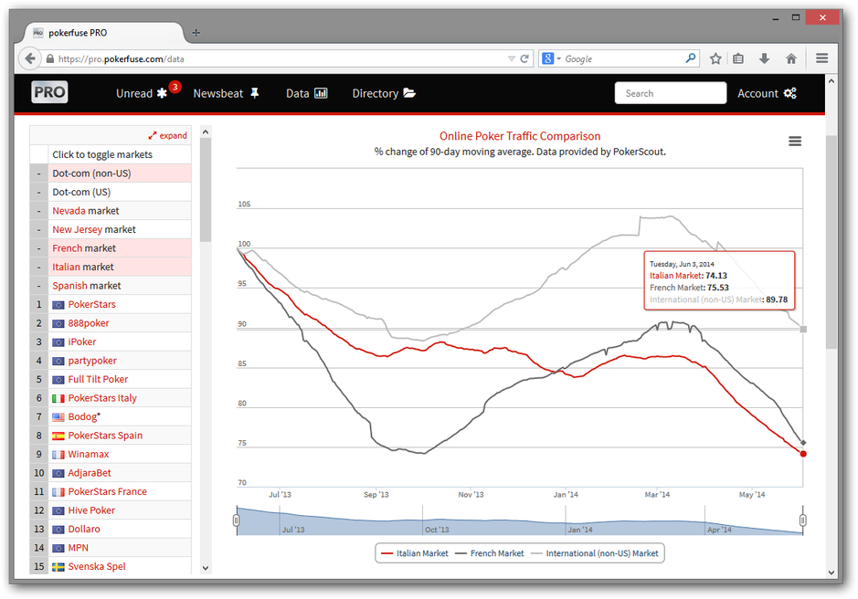The height and width of the screenshot is (599, 858).
Task: Click market list scrollbar up arrow
Action: 206,131
